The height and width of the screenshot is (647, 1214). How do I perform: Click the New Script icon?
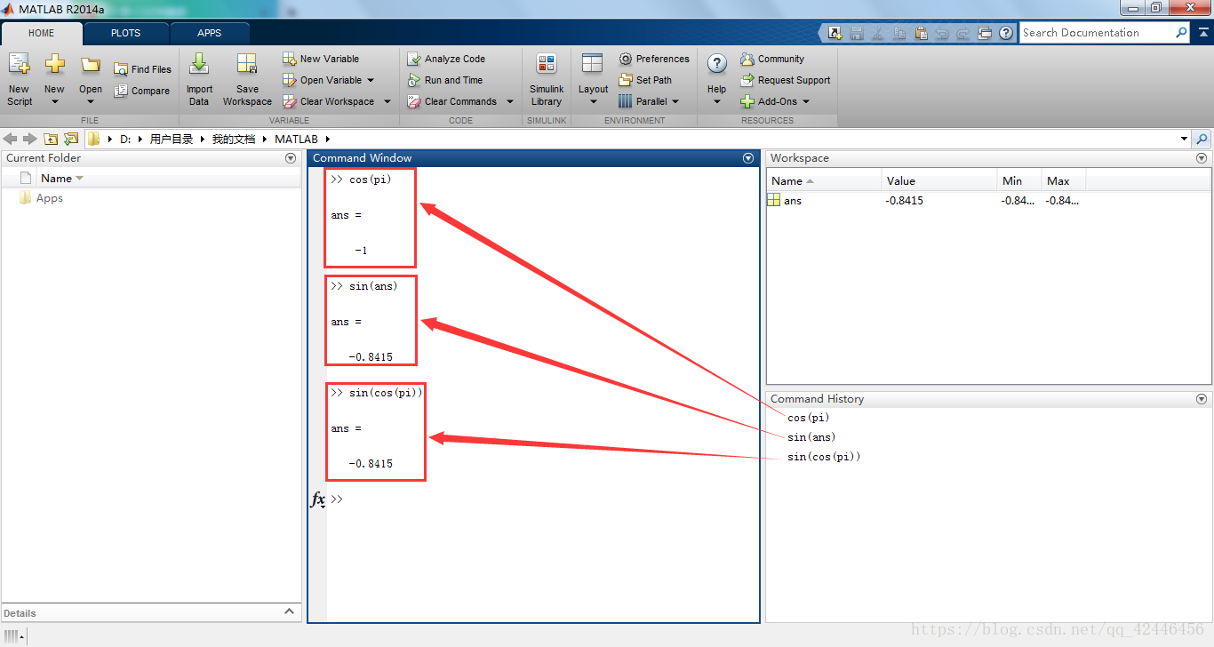[19, 78]
